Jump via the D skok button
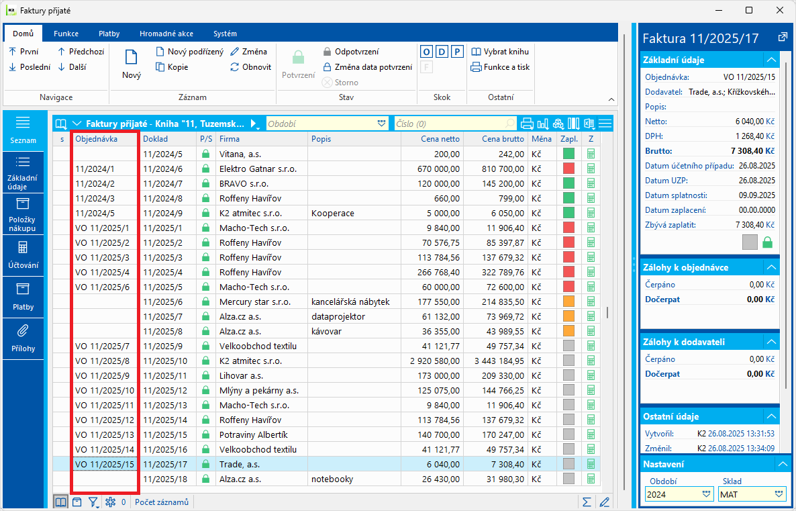 442,51
